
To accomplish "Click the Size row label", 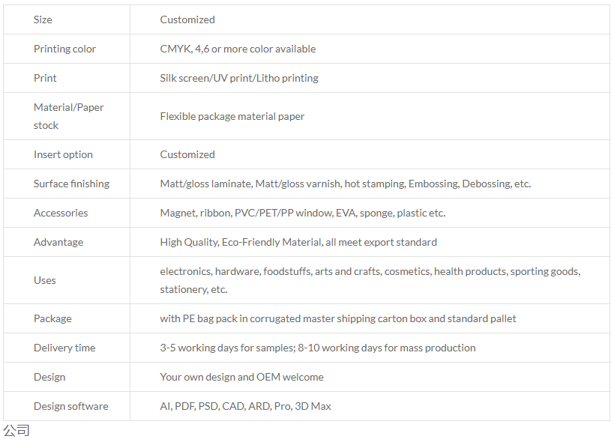I will pyautogui.click(x=43, y=19).
